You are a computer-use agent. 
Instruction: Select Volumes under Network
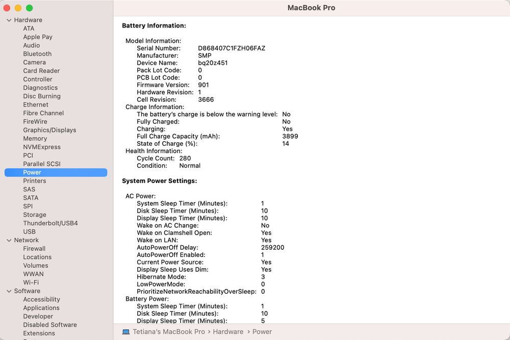[x=36, y=266]
